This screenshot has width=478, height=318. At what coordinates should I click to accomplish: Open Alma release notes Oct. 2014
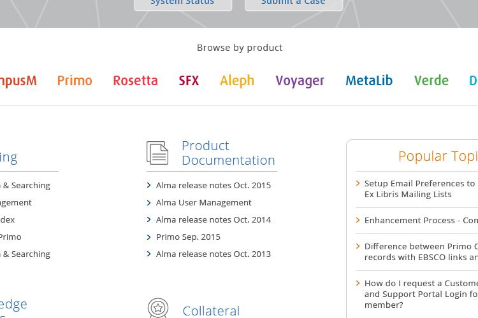(x=214, y=219)
